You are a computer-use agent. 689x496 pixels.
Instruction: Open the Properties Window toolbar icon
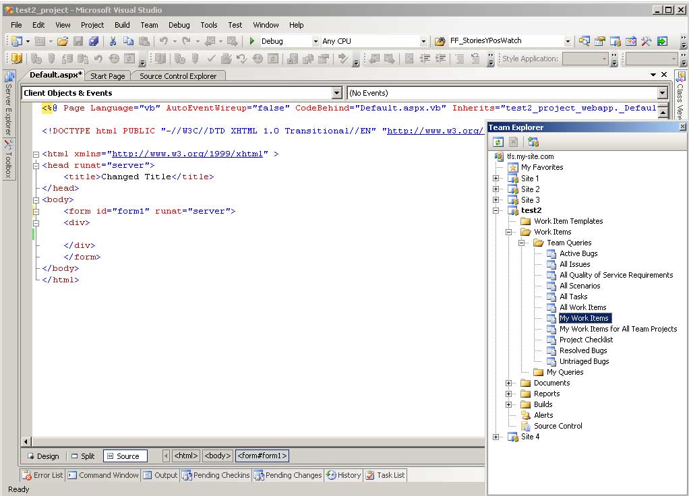tap(600, 41)
